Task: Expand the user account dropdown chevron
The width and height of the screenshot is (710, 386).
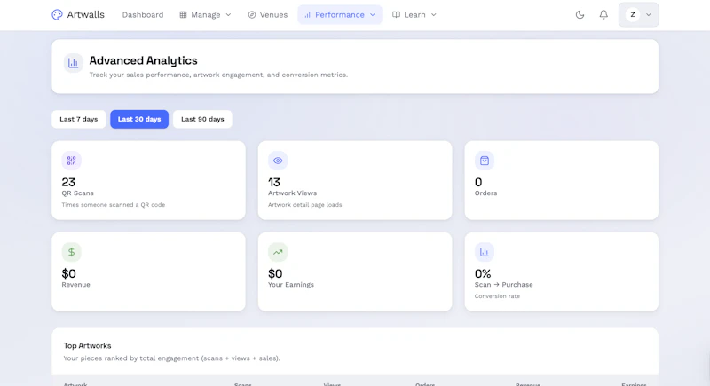Action: pyautogui.click(x=649, y=14)
